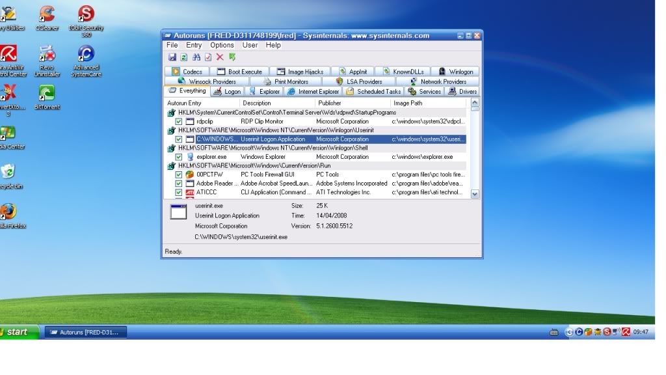
Task: Toggle the ATICCC entry checkbox
Action: (x=179, y=193)
